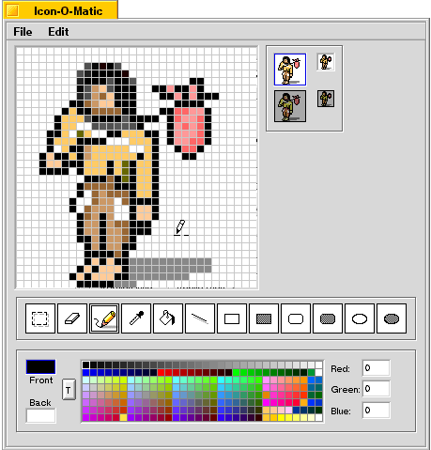Select the filled ellipse tool

(392, 318)
